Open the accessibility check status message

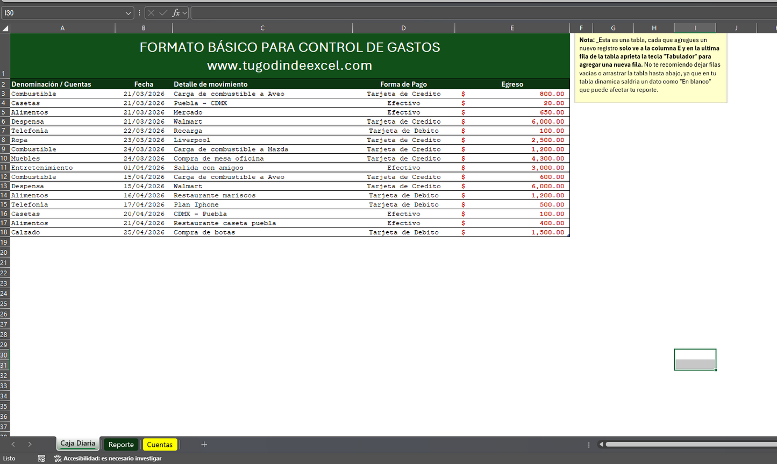pyautogui.click(x=108, y=459)
